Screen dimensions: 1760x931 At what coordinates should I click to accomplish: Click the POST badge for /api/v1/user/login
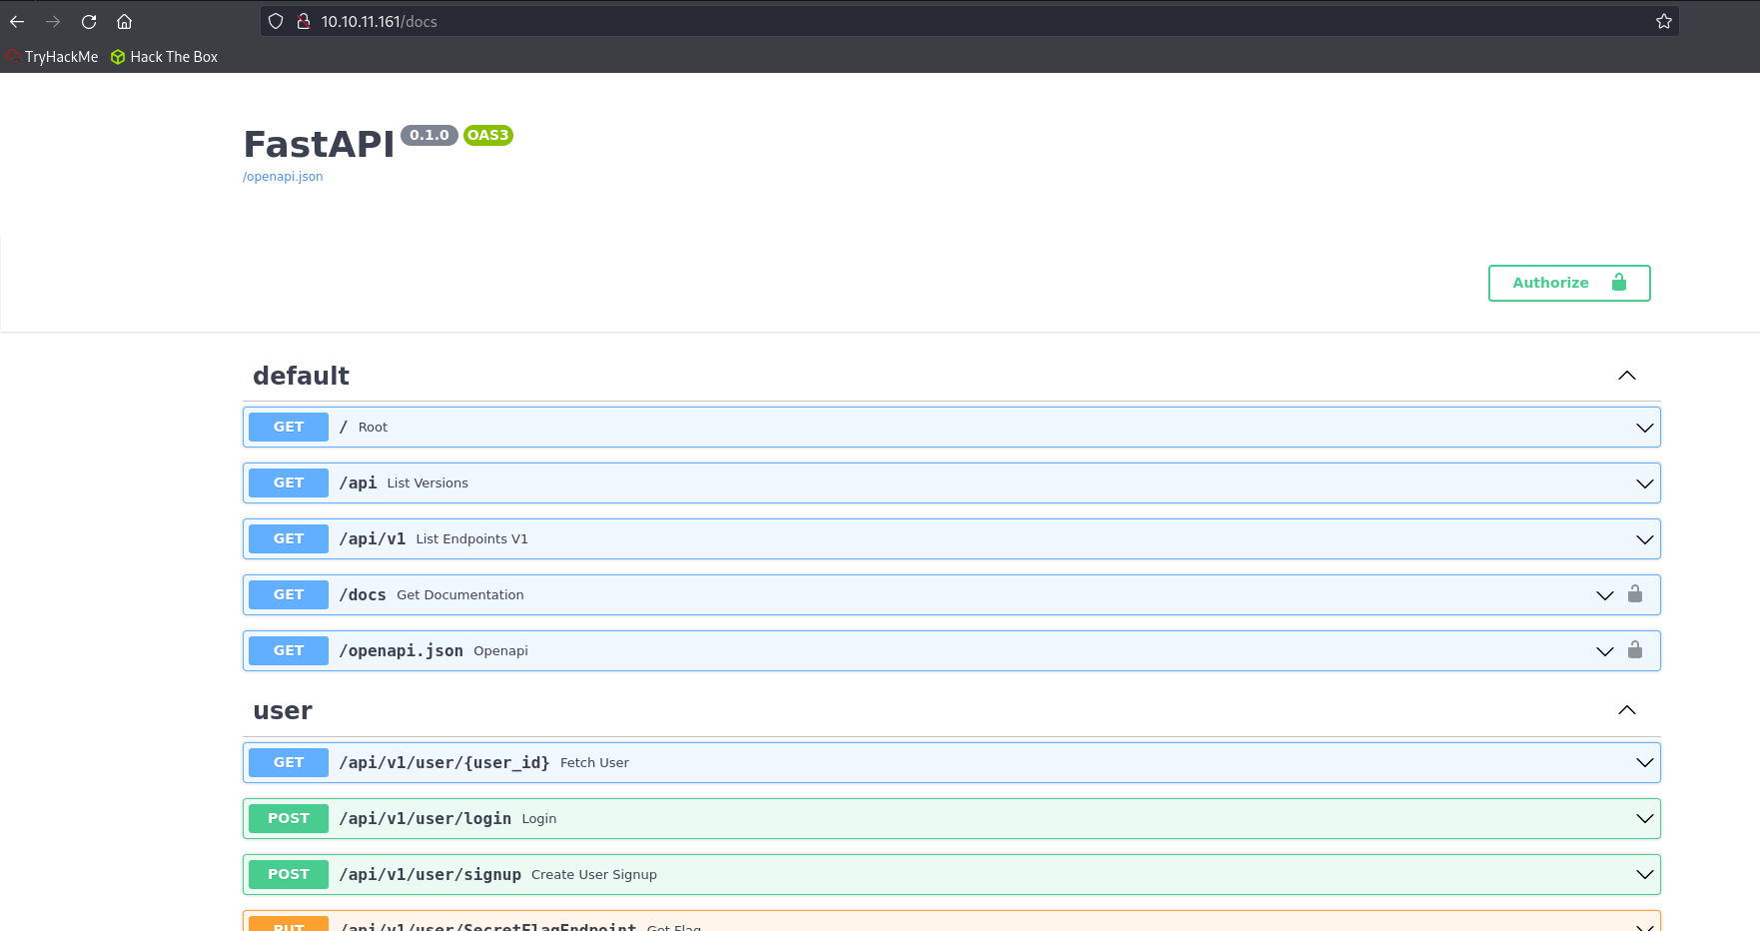[x=289, y=818]
